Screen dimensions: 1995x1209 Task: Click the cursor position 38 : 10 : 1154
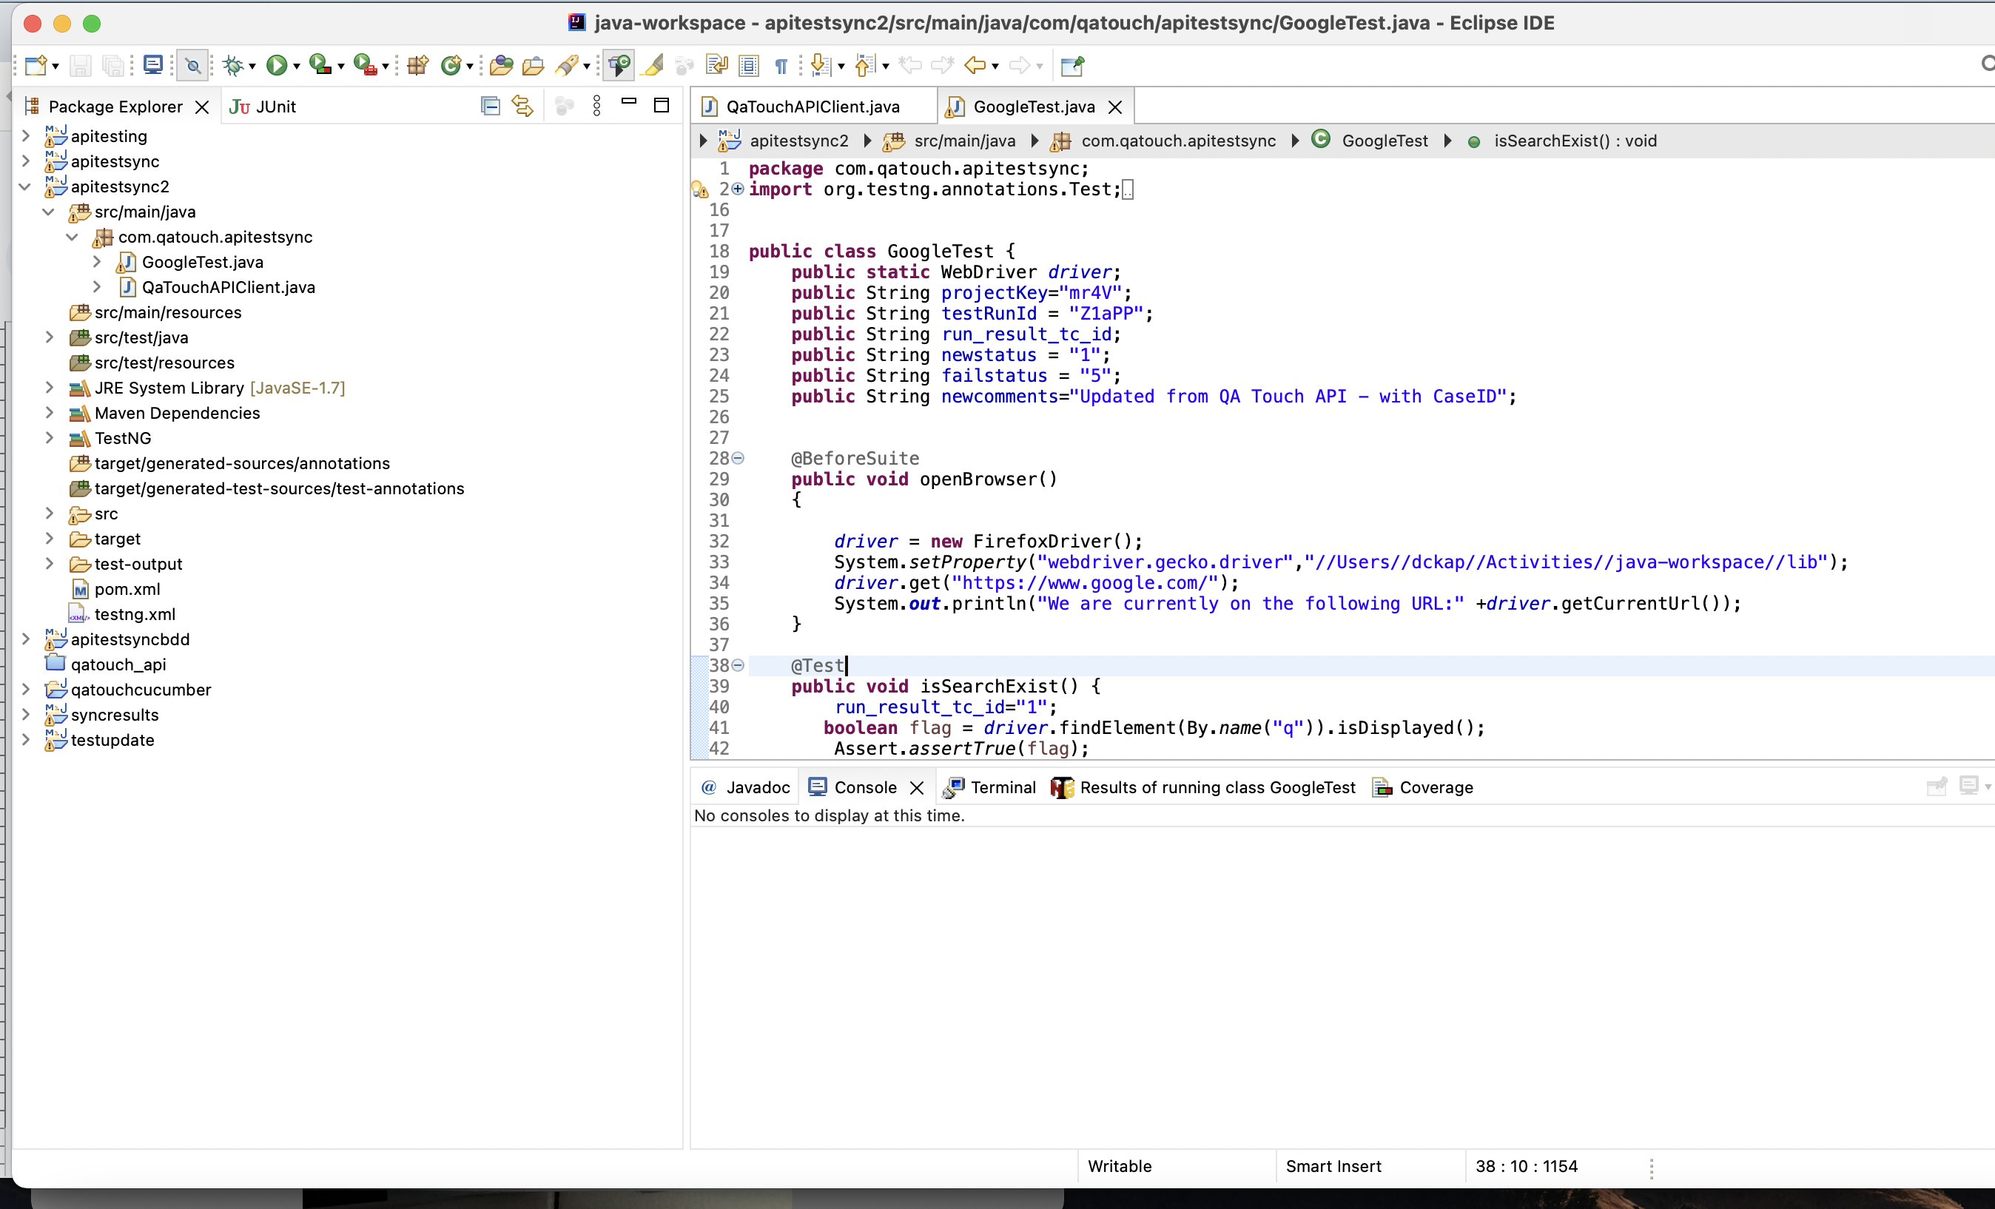1526,1166
